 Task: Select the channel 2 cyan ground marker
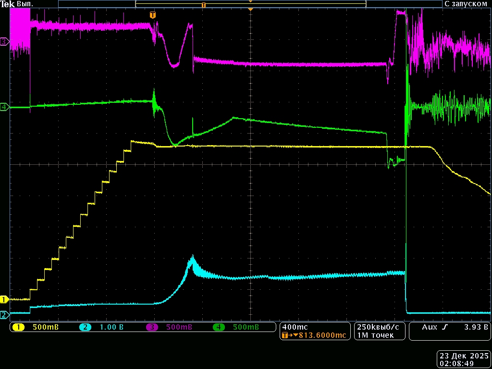coord(4,315)
